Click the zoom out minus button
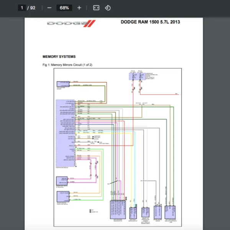Image resolution: width=230 pixels, height=230 pixels. point(49,8)
